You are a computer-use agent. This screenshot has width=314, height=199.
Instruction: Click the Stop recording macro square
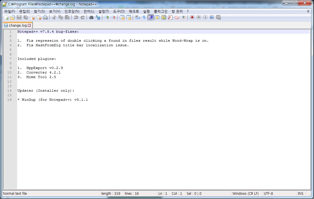coord(199,17)
